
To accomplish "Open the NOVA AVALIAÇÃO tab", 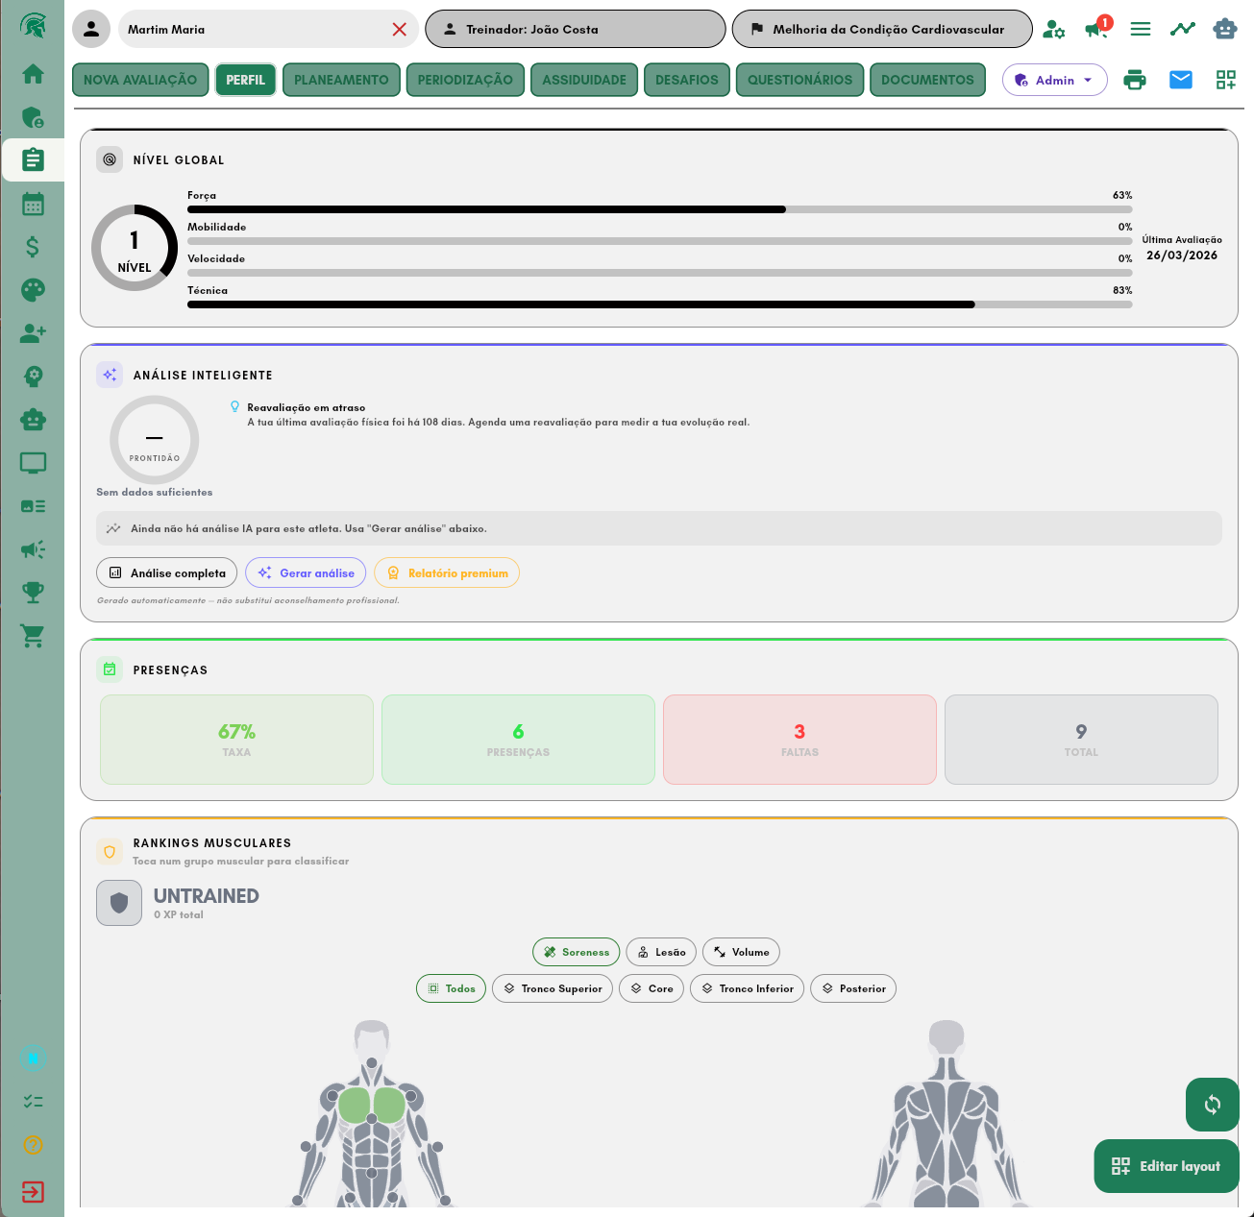I will [140, 80].
